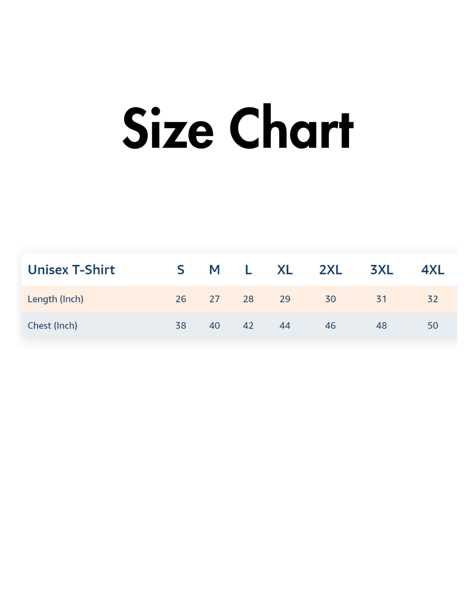Click length value 32 for size 4XL
474x592 pixels.
433,299
